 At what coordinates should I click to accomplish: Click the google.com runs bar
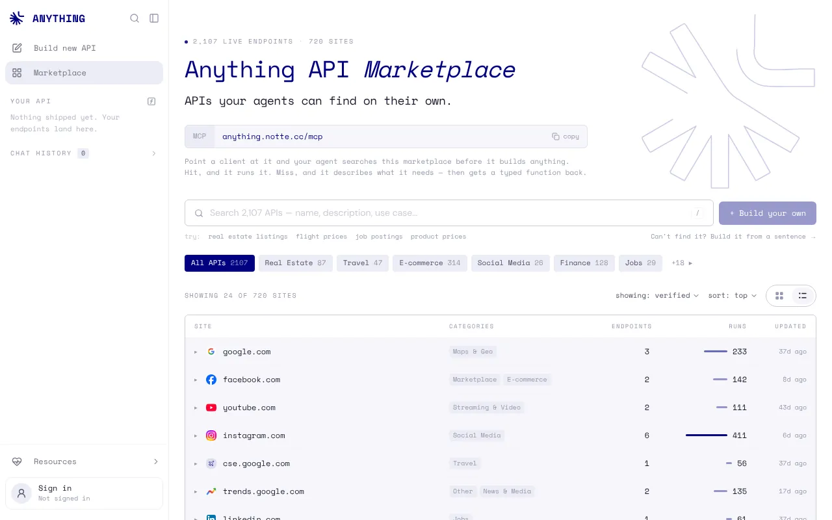pos(716,352)
